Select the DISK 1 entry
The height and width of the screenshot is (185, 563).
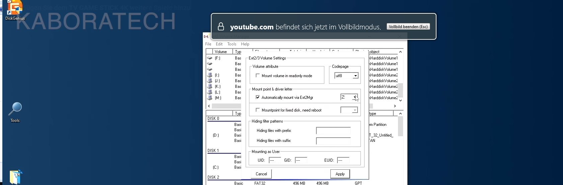point(213,151)
